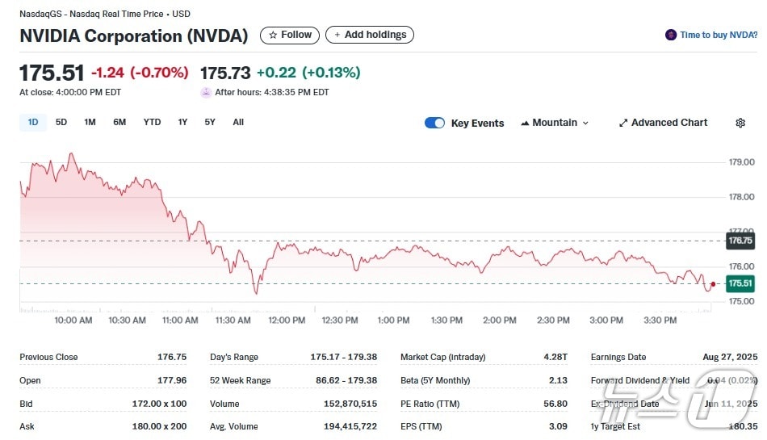Choose the 5Y chart range
Screen dimensions: 767x440
tap(210, 122)
